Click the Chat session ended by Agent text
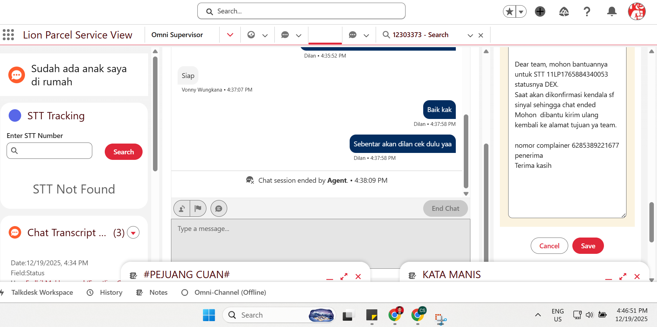This screenshot has width=657, height=327. pos(323,180)
